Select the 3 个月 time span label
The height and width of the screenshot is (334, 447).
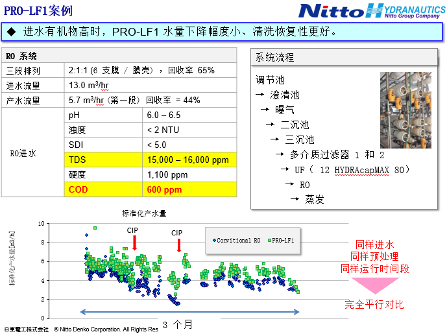(178, 324)
